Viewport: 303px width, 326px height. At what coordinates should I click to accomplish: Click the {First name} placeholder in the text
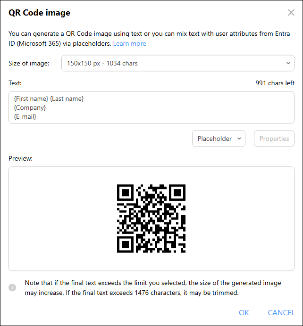(x=31, y=98)
